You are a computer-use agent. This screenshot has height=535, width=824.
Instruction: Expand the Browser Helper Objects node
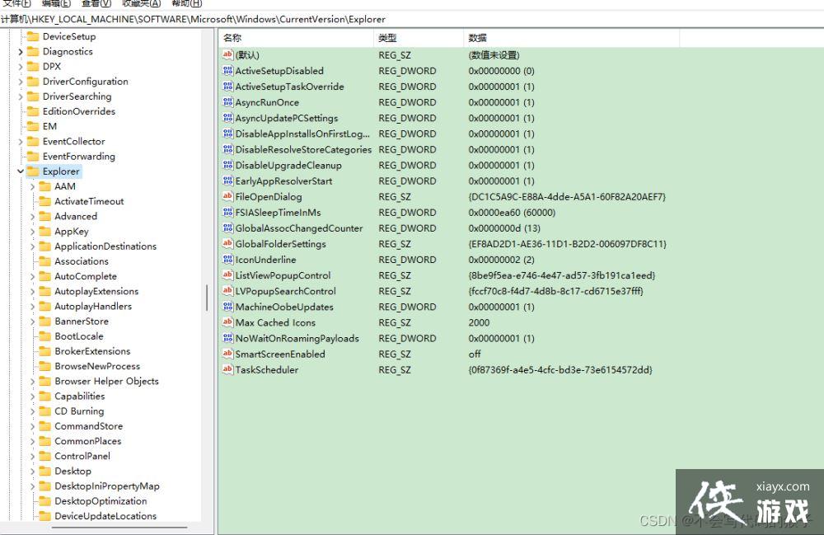(32, 382)
